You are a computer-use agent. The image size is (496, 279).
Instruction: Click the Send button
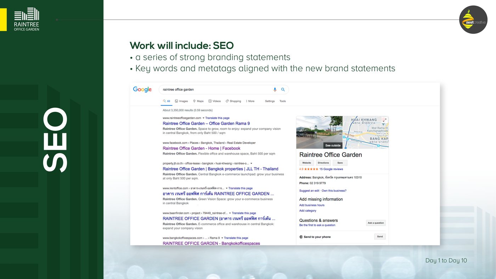click(380, 236)
